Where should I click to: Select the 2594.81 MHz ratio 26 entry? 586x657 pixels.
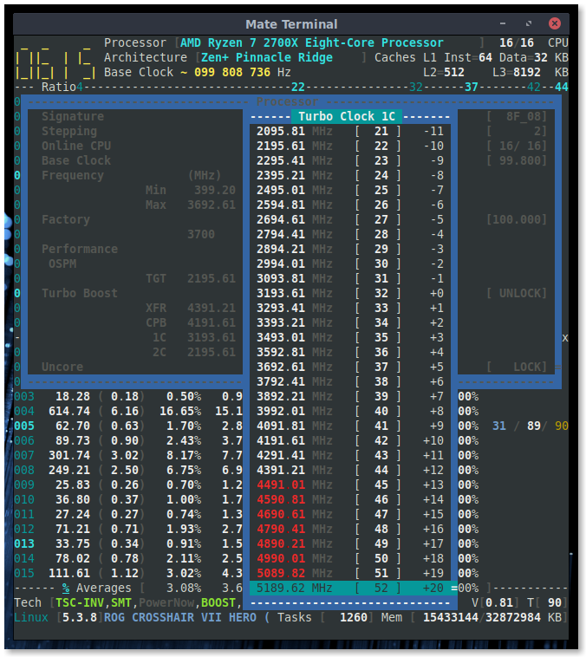tap(350, 205)
